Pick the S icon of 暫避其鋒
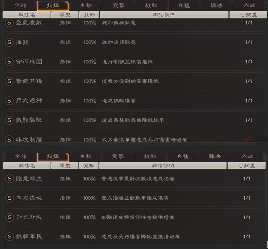 9,81
